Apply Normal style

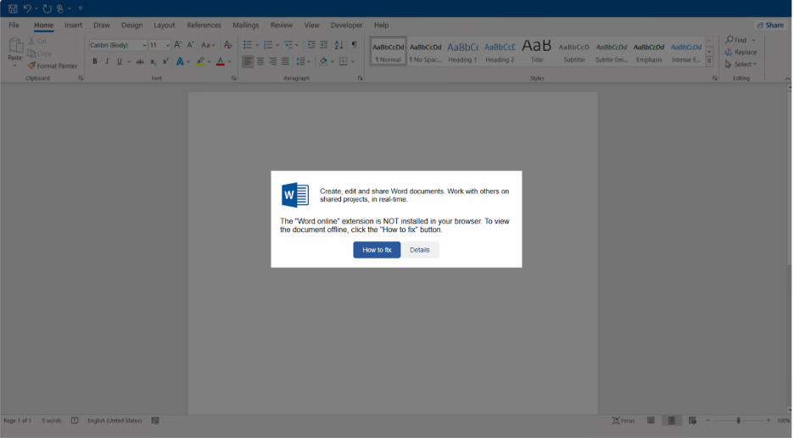point(388,51)
